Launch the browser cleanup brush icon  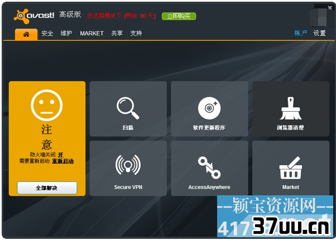291,108
